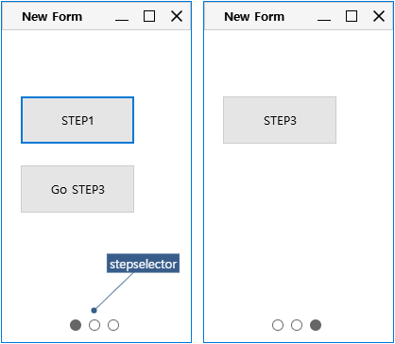The height and width of the screenshot is (344, 395).
Task: Select the third step dot in left form
Action: pyautogui.click(x=113, y=325)
